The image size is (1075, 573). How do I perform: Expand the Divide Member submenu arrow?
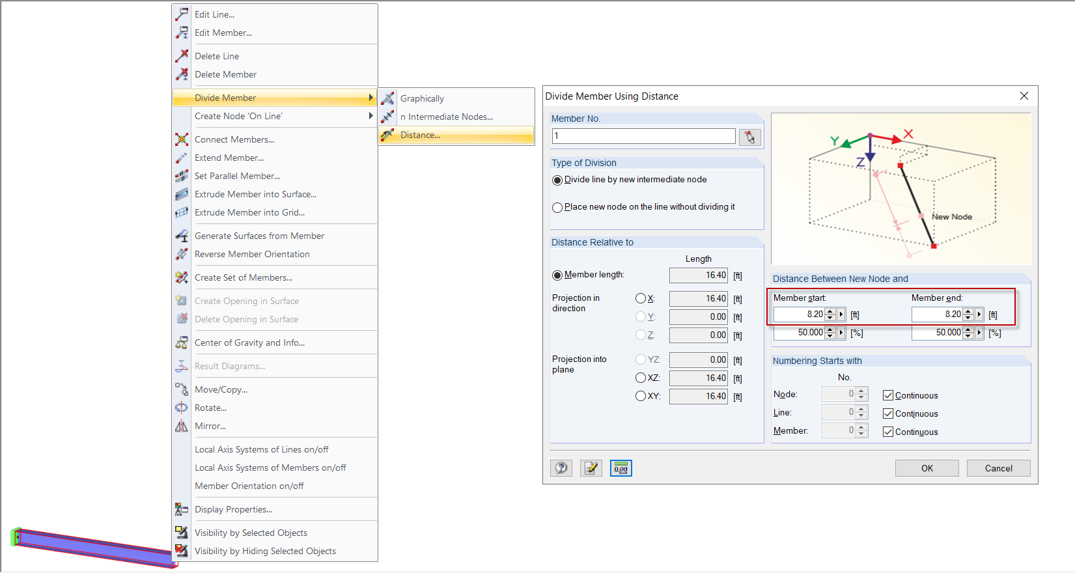[370, 98]
